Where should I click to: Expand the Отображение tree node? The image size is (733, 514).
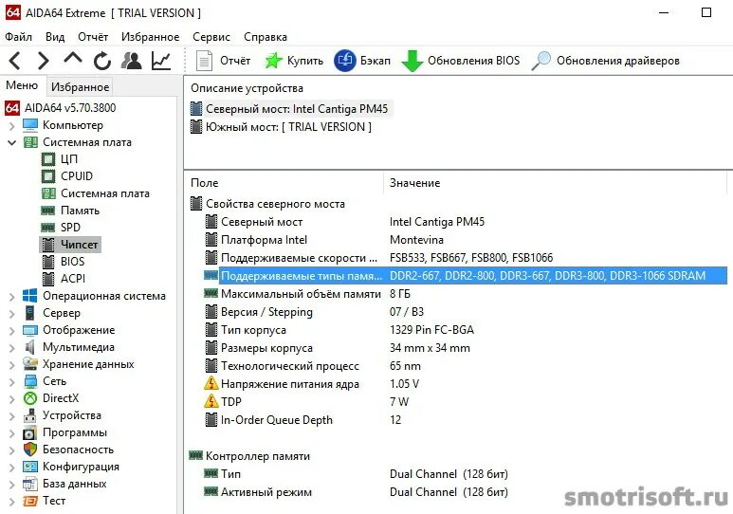[12, 331]
